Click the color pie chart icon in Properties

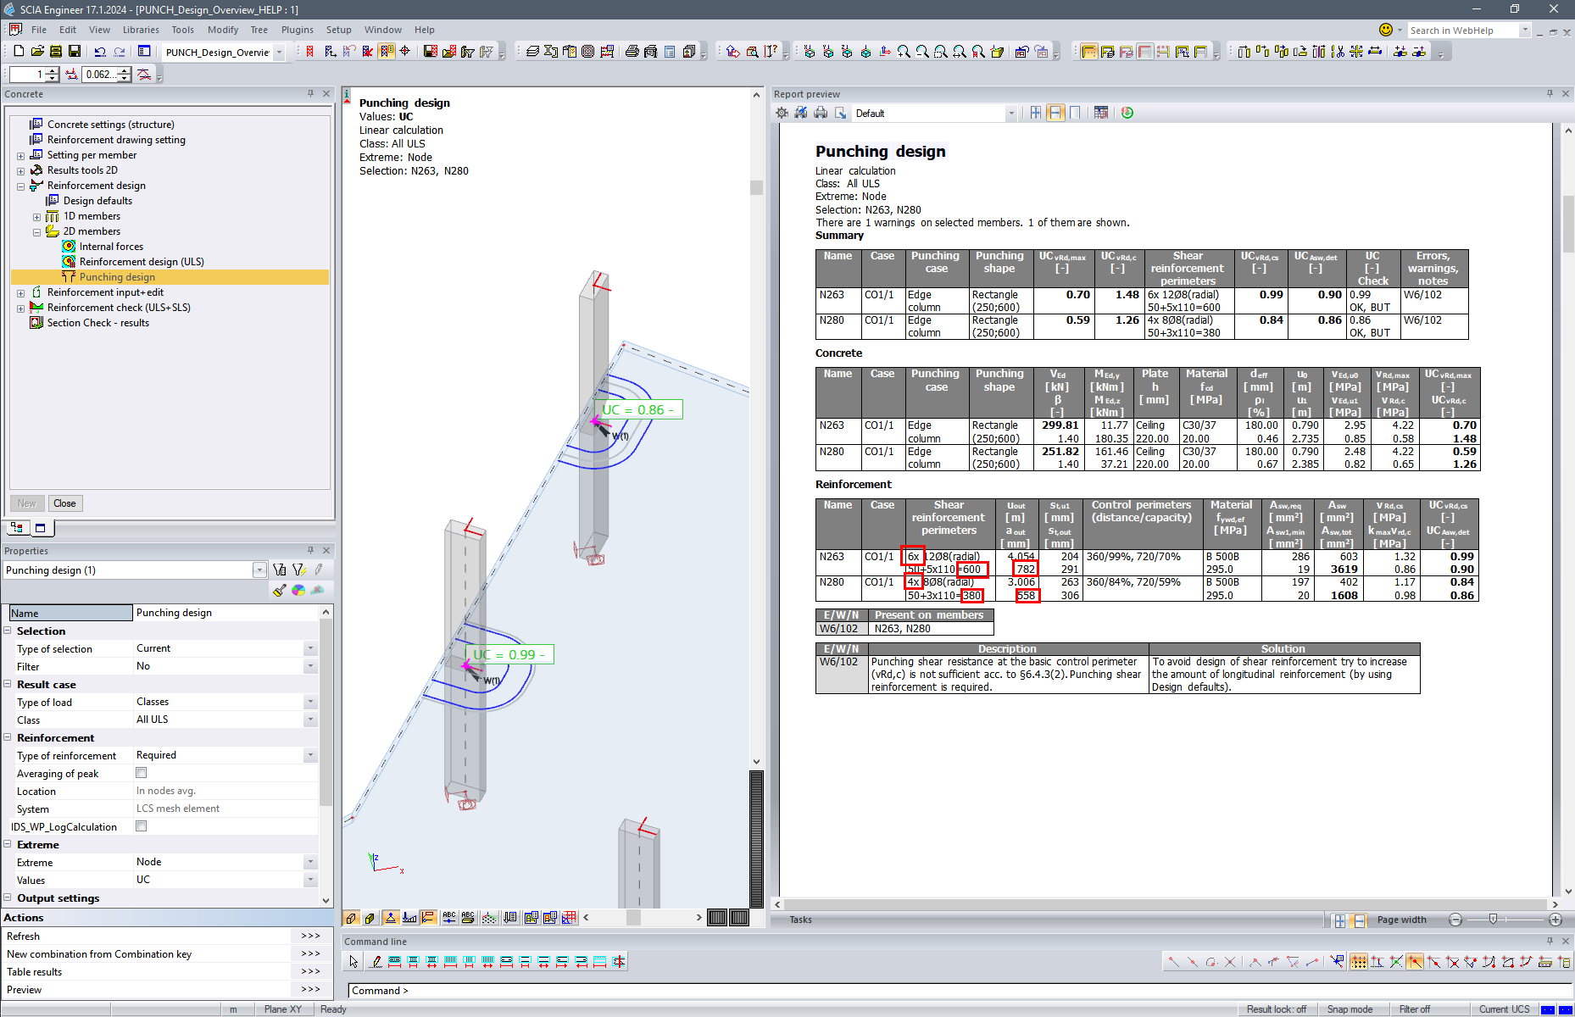tap(298, 590)
